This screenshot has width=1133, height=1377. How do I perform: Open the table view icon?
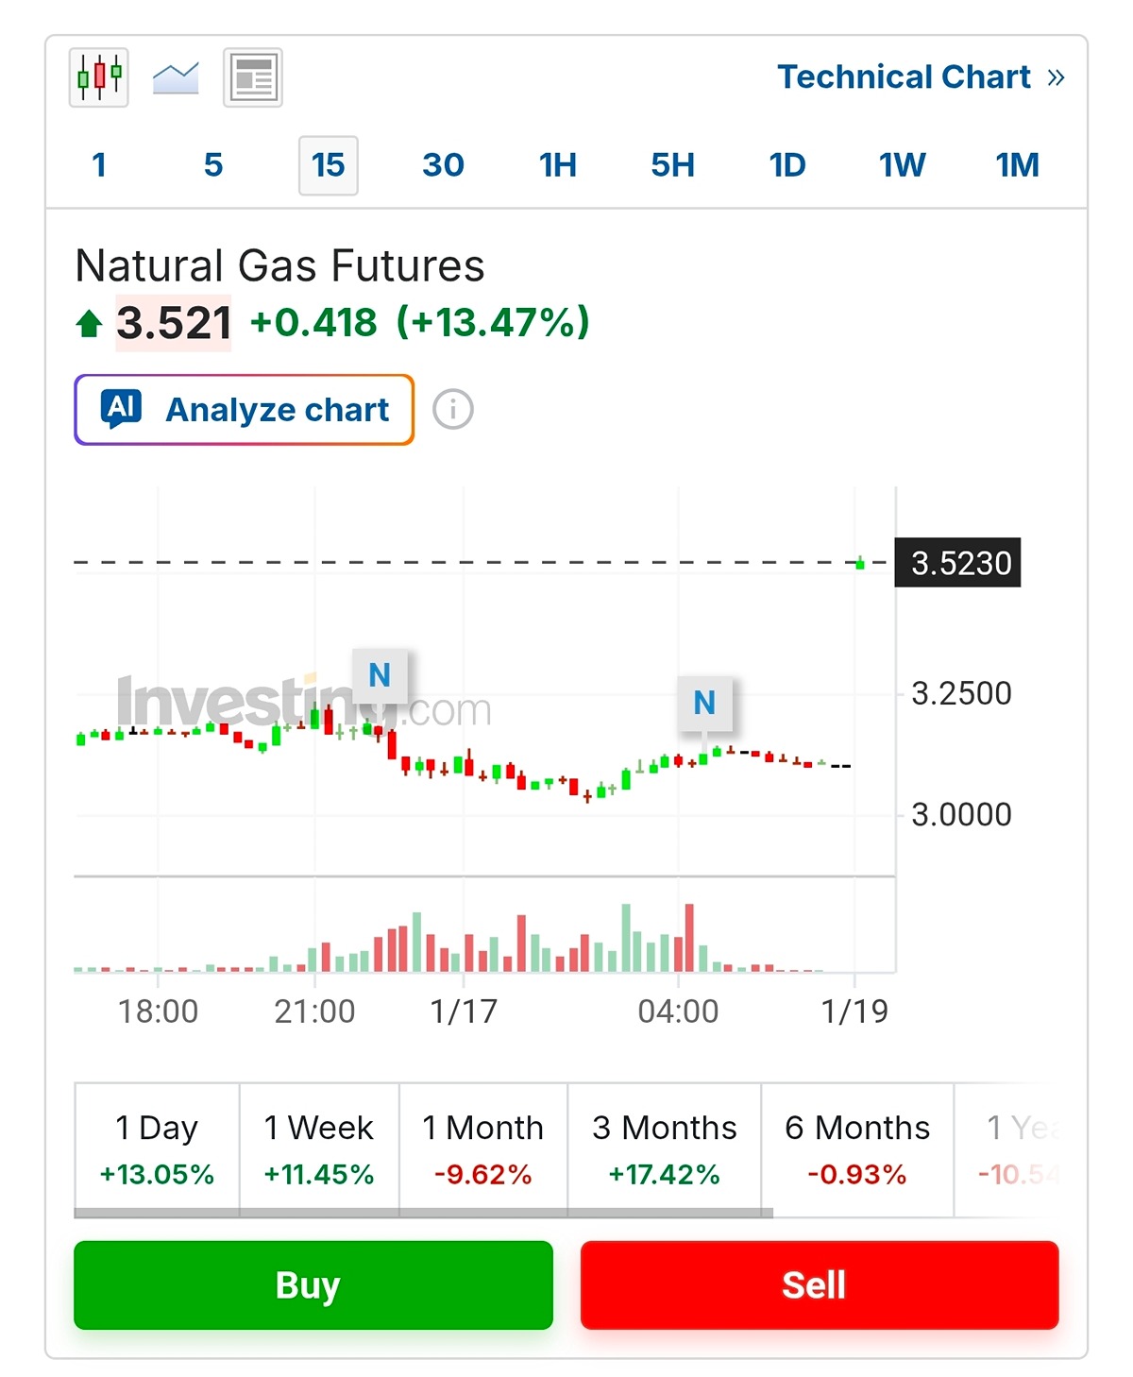[x=253, y=77]
